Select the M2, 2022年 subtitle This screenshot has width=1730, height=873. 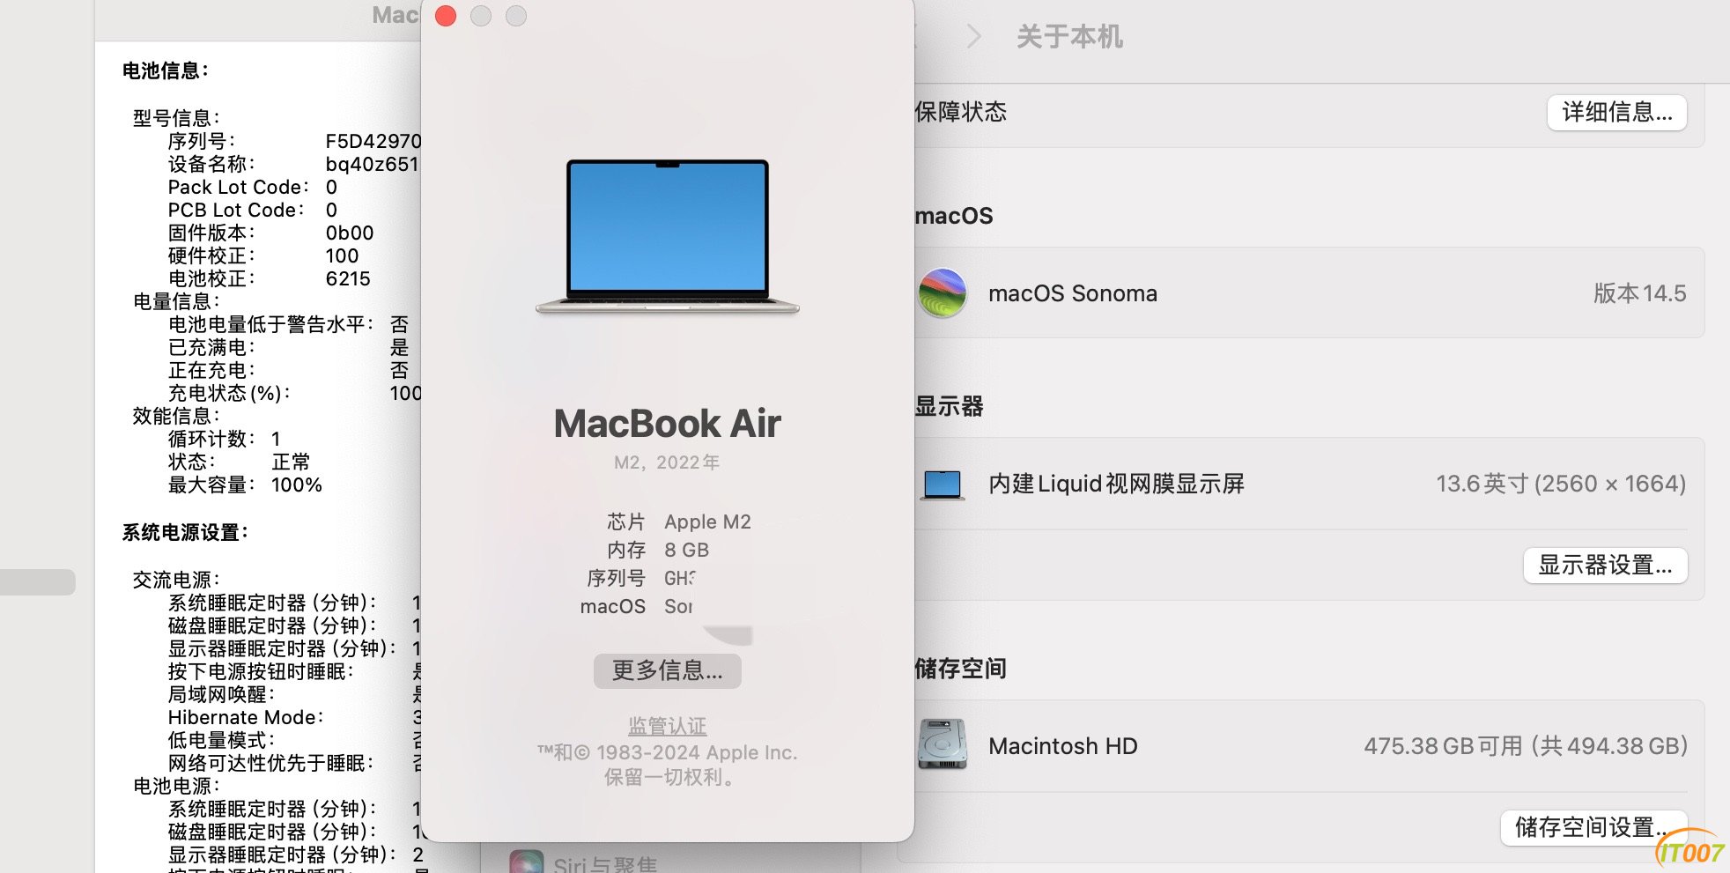tap(668, 462)
